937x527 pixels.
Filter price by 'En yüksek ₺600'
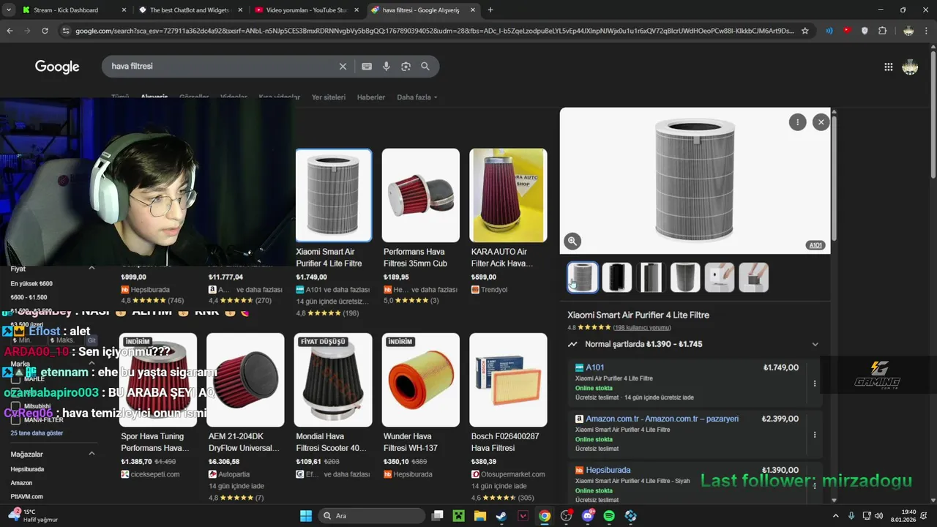pos(31,284)
